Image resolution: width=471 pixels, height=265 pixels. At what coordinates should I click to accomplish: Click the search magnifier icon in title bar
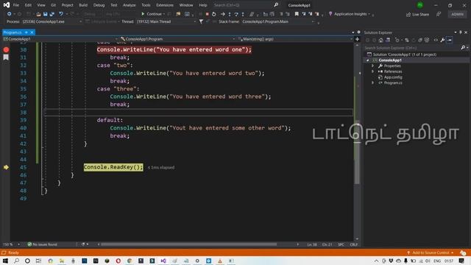[276, 5]
